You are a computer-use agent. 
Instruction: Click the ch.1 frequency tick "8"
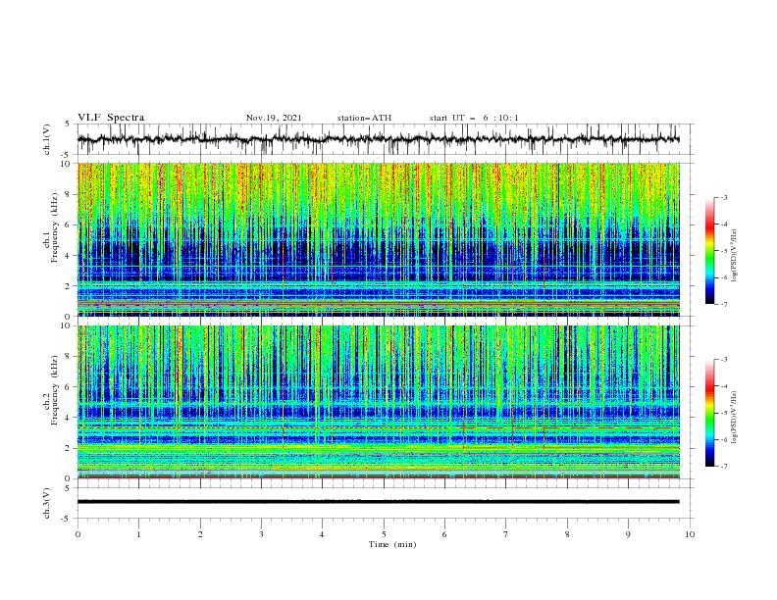68,194
